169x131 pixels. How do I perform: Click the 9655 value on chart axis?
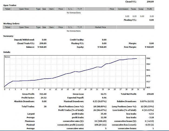coord(148,88)
